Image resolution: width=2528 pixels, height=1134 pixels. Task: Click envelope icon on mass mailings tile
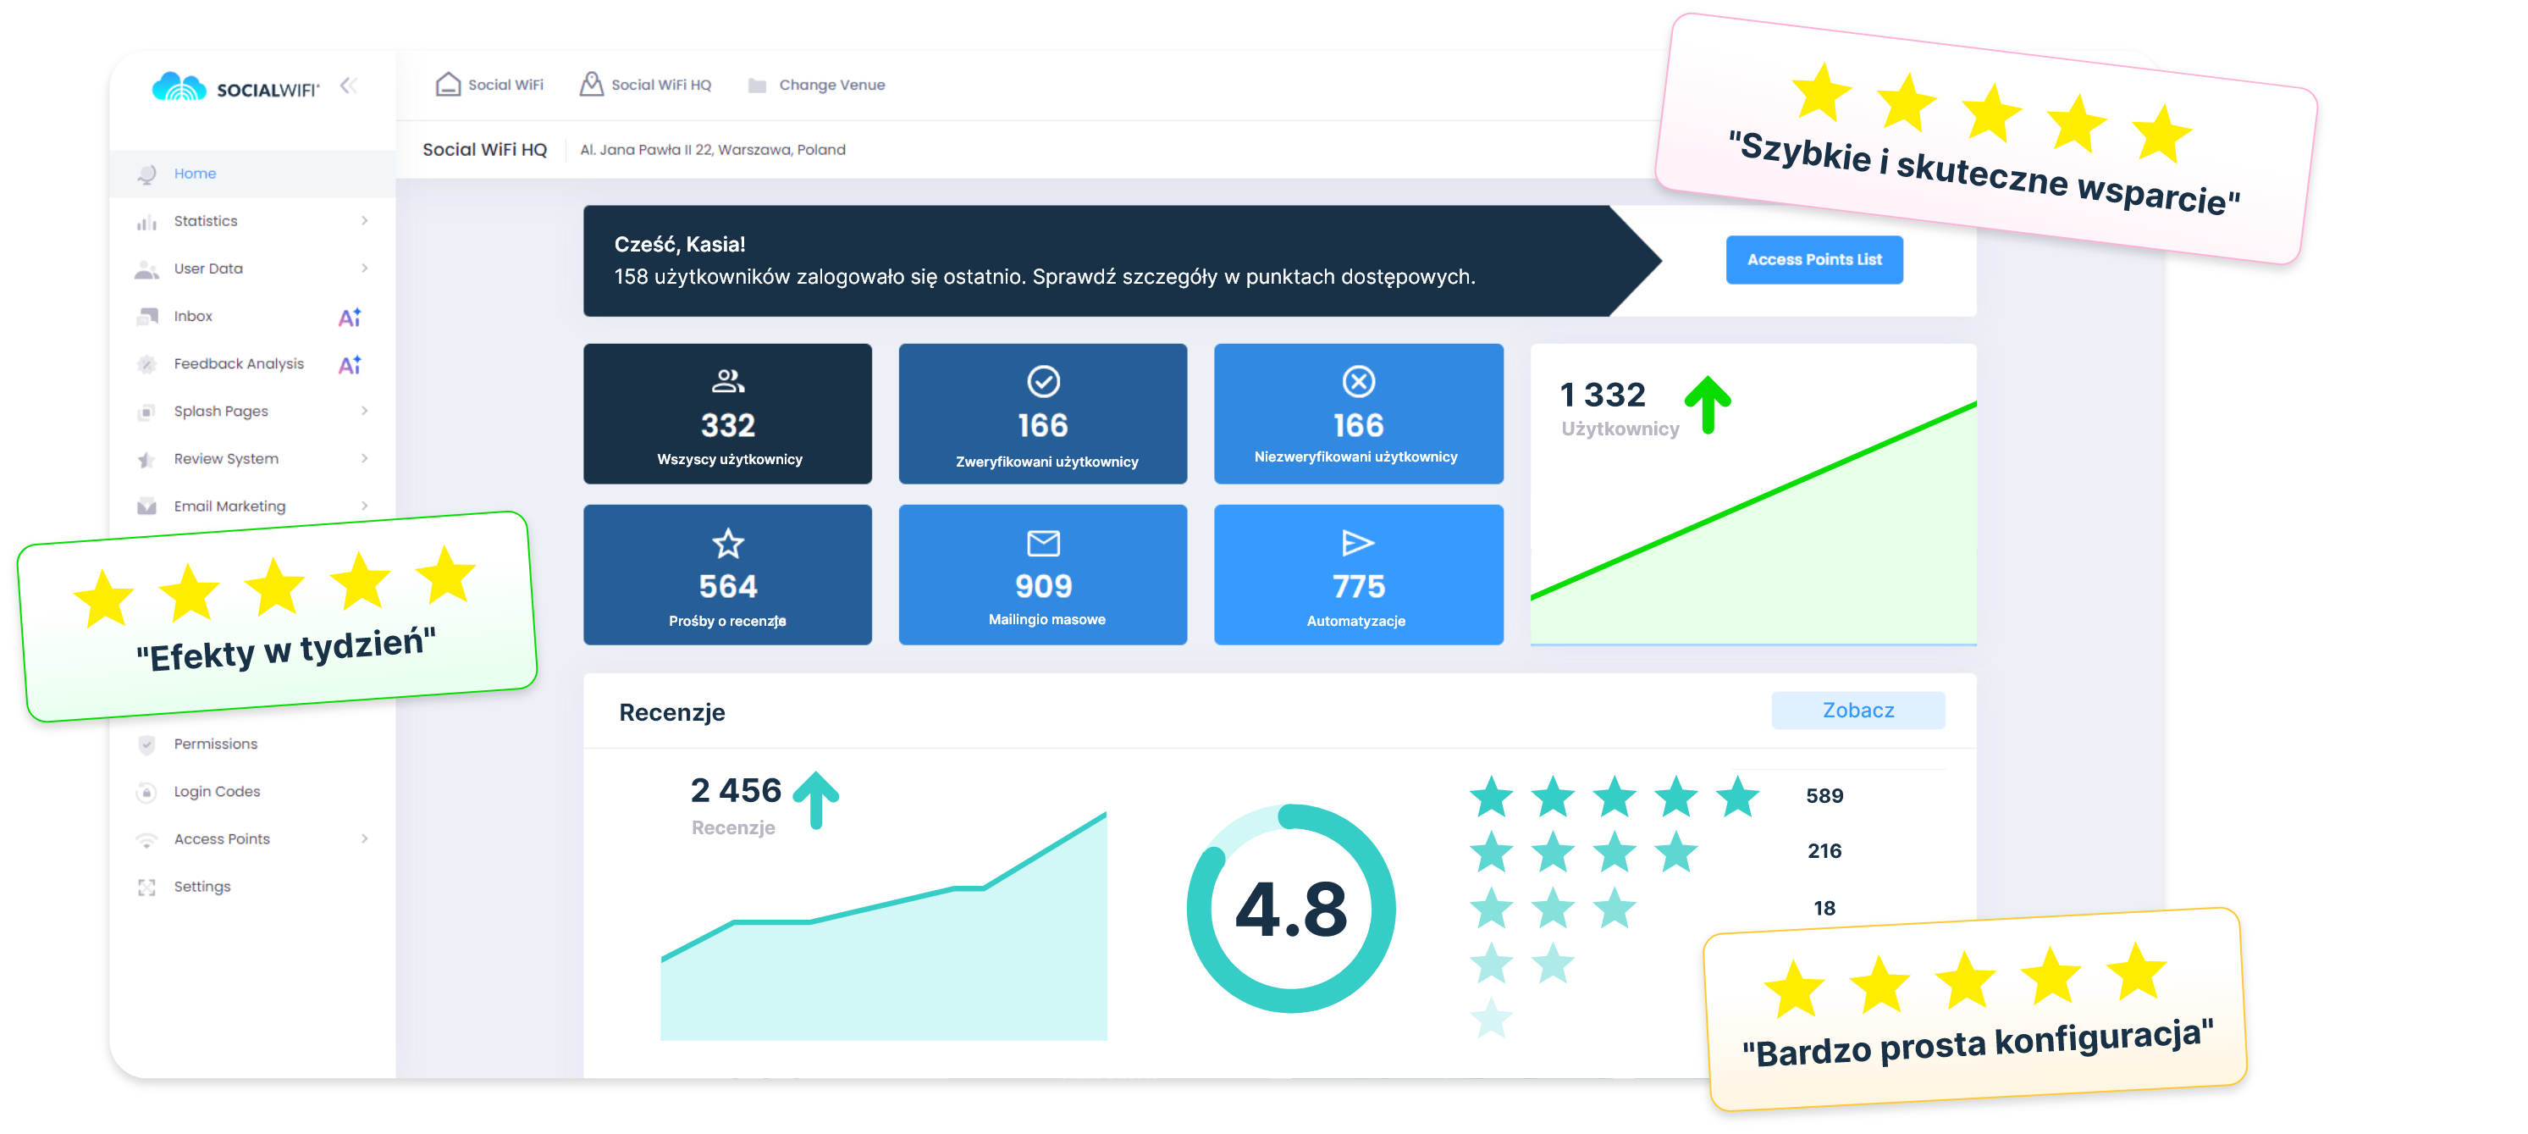[1042, 542]
